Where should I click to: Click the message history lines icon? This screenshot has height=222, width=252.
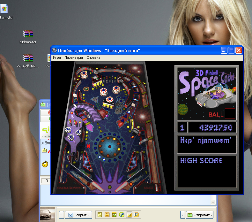[107, 215]
